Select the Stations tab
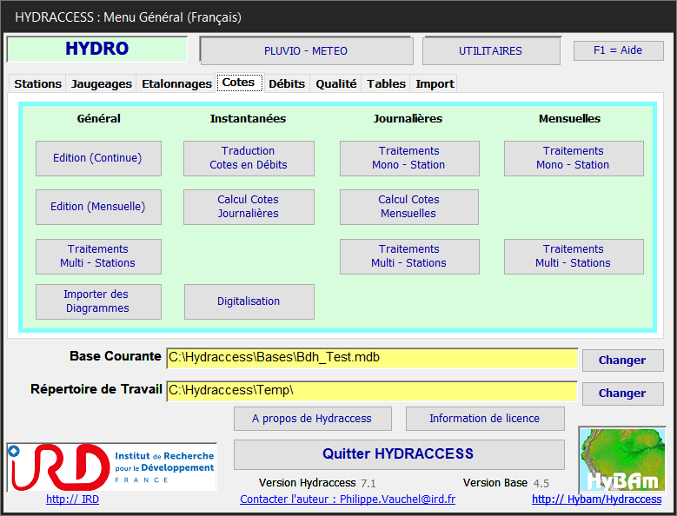Viewport: 677px width, 516px height. tap(37, 83)
